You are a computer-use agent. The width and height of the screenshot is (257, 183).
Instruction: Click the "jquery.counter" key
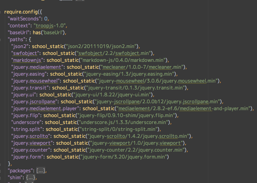(x=31, y=150)
